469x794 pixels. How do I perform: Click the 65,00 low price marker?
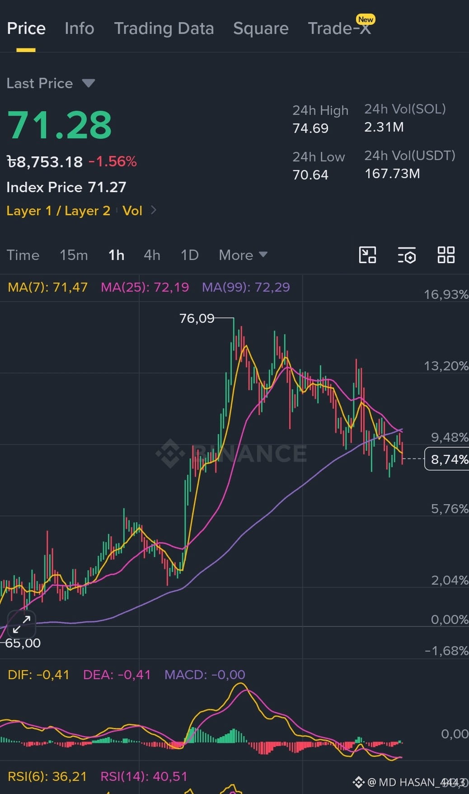23,643
